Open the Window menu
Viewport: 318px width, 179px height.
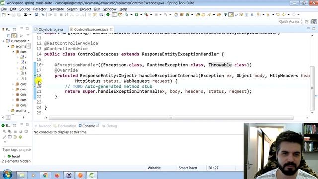(110, 9)
